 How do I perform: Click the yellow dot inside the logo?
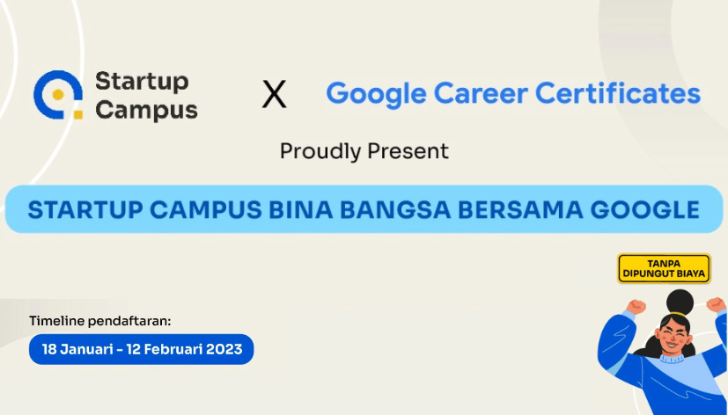pos(58,93)
